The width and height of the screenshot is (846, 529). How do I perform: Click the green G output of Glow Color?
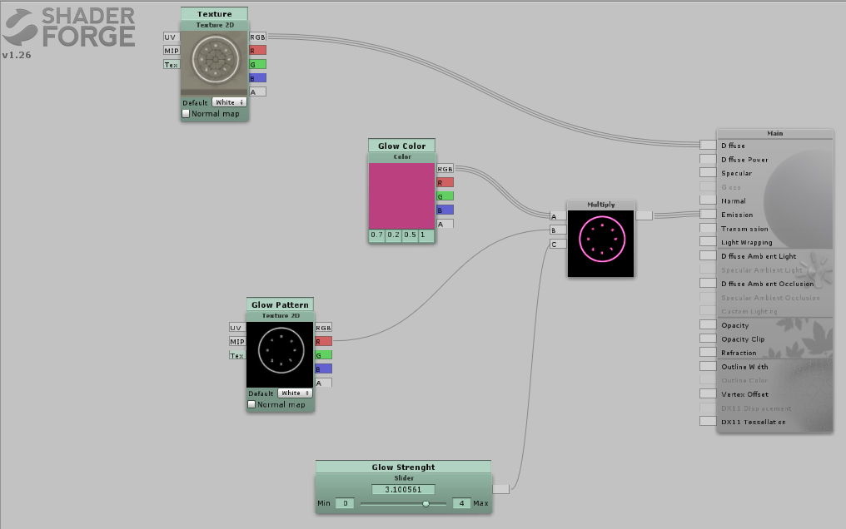pos(445,196)
